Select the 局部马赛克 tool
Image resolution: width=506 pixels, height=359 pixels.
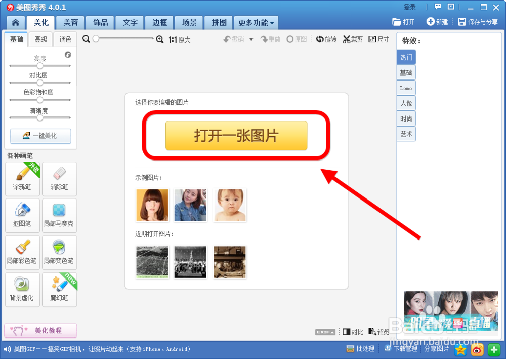click(59, 216)
